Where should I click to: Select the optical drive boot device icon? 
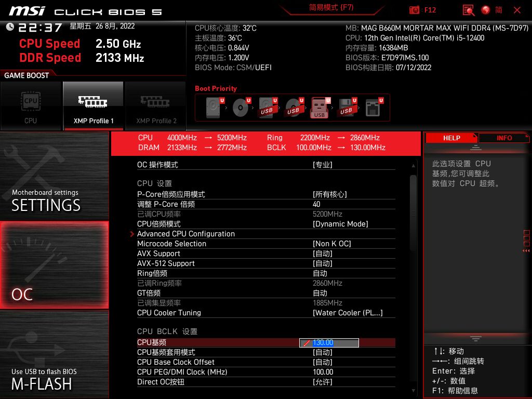(x=241, y=108)
